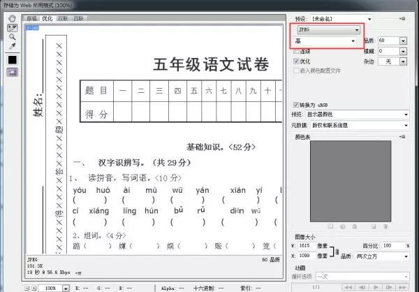This screenshot has width=419, height=292.
Task: Click the 模糊 value field showing 0
Action: pos(388,51)
